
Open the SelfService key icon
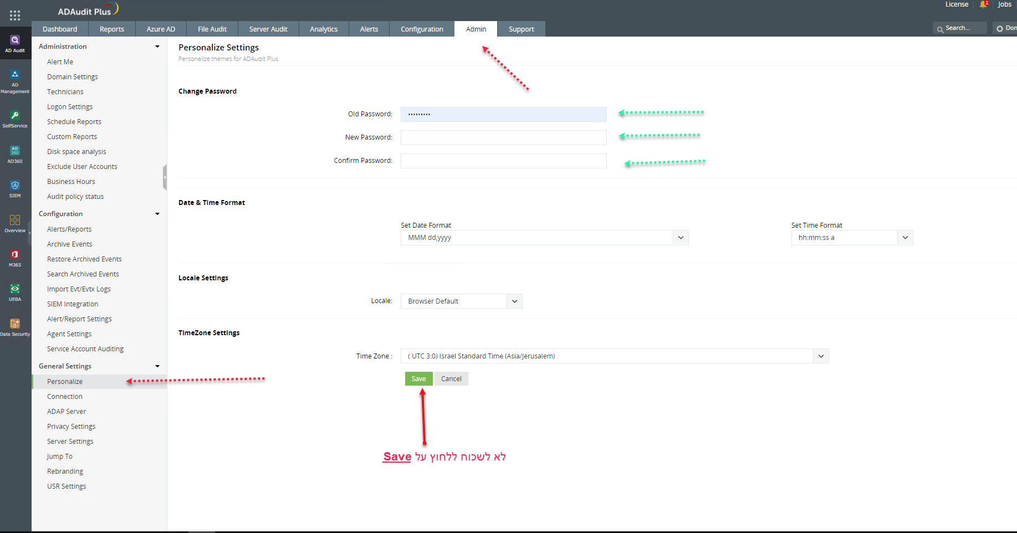click(15, 116)
